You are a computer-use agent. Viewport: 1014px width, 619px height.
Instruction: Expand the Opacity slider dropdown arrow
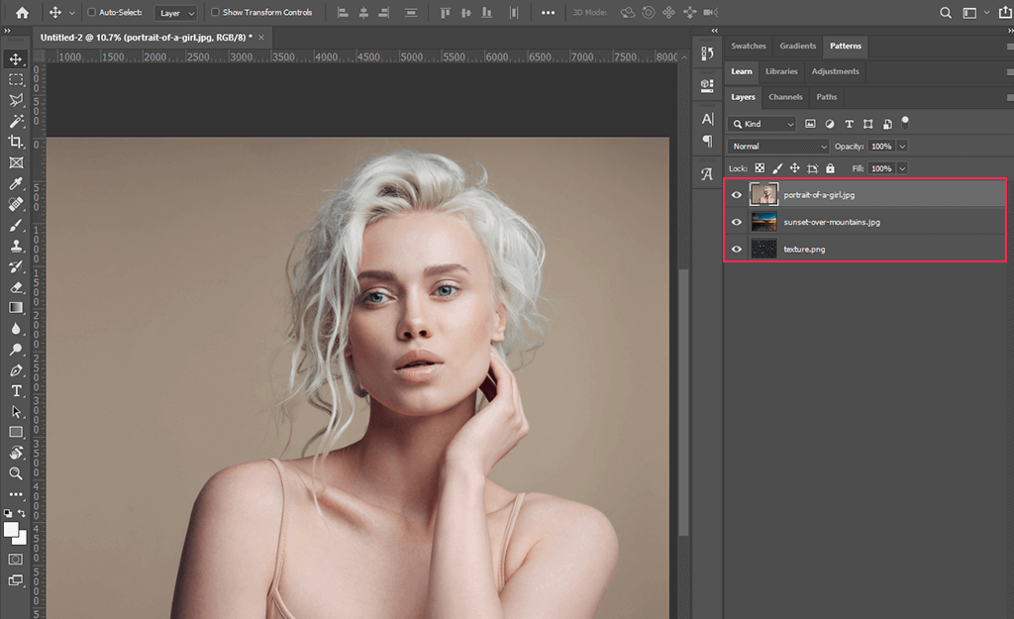point(901,147)
